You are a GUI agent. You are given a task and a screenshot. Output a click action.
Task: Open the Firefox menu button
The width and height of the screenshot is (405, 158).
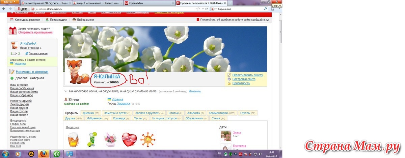tap(9, 1)
